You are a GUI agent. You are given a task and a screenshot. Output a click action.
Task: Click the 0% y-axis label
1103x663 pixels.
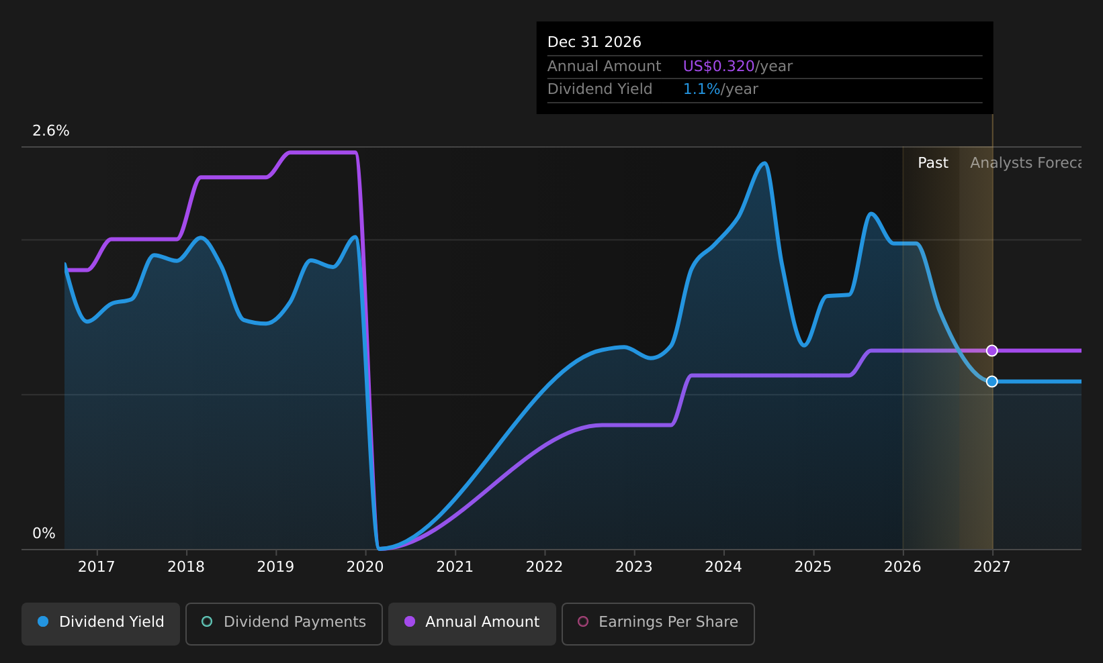44,533
